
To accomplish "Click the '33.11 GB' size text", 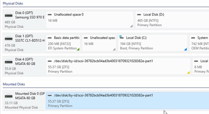I will click(11, 103).
